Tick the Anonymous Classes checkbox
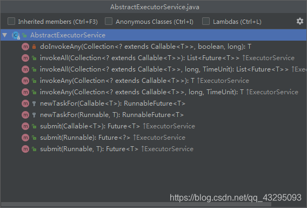The image size is (307, 208). tap(109, 21)
